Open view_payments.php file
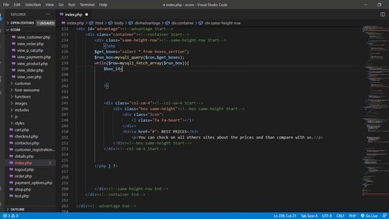 [x=34, y=57]
